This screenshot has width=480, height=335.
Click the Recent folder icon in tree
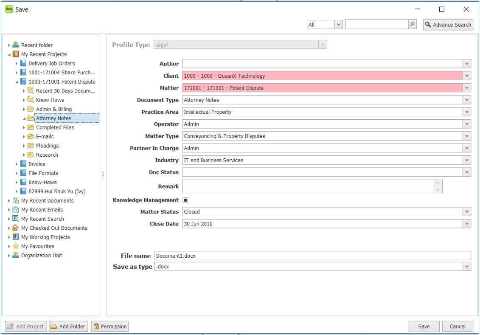tap(15, 45)
